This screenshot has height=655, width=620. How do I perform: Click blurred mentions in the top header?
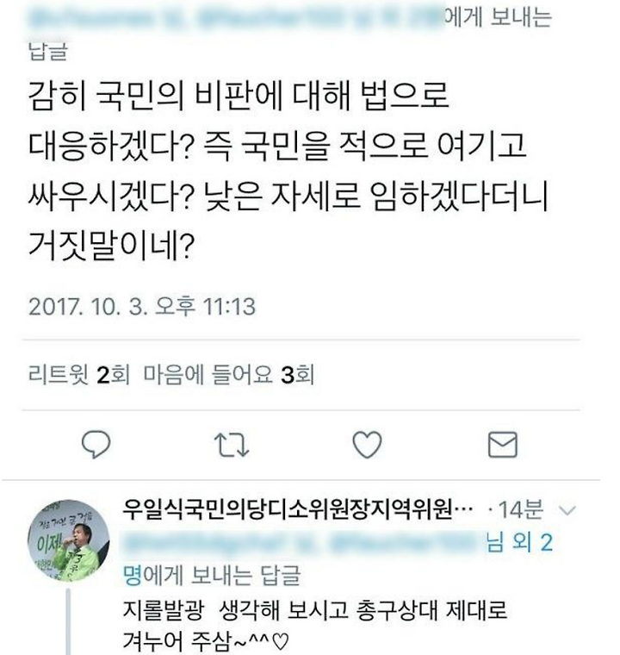click(235, 19)
